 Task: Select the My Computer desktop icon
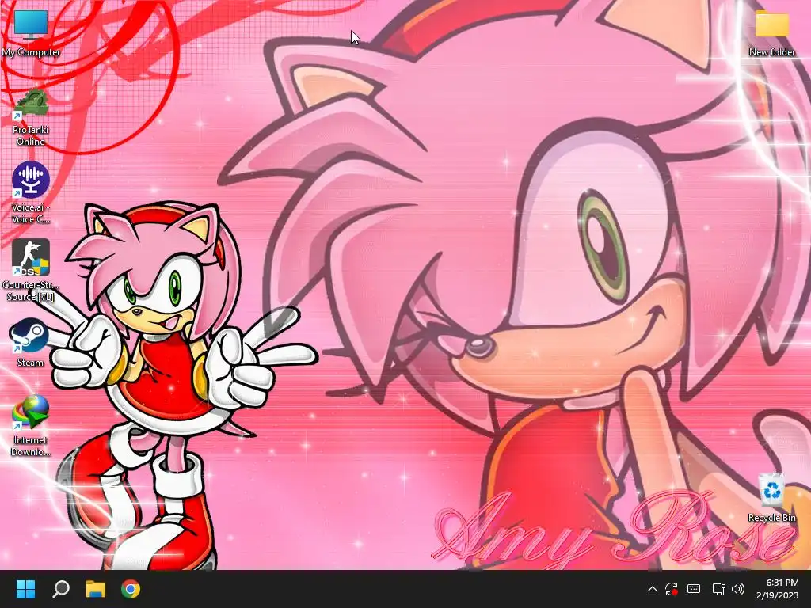[31, 33]
